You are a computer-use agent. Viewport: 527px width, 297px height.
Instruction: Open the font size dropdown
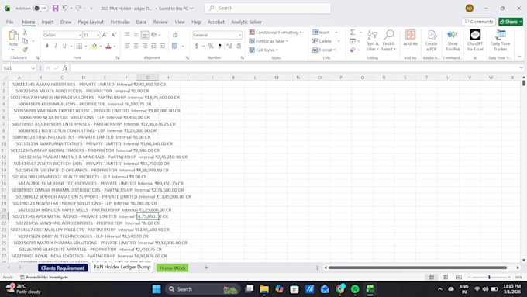pyautogui.click(x=98, y=35)
